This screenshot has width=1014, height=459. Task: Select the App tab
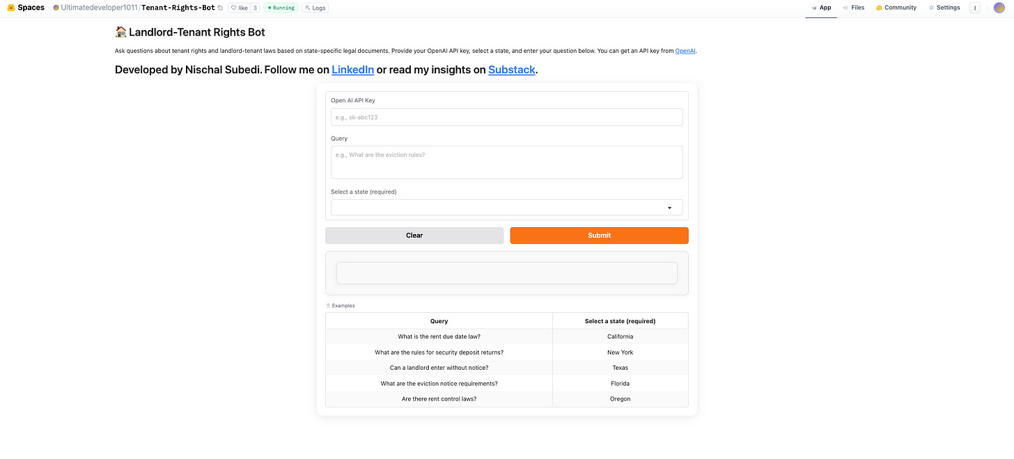click(x=821, y=8)
